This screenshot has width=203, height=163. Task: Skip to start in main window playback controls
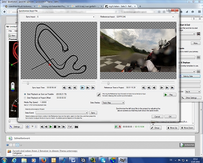pos(42,127)
